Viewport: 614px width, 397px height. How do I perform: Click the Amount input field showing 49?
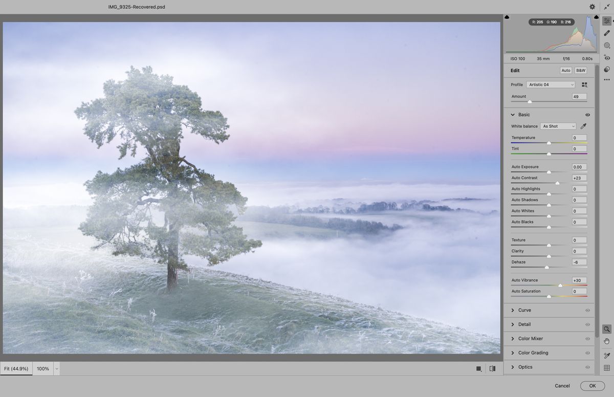point(579,96)
